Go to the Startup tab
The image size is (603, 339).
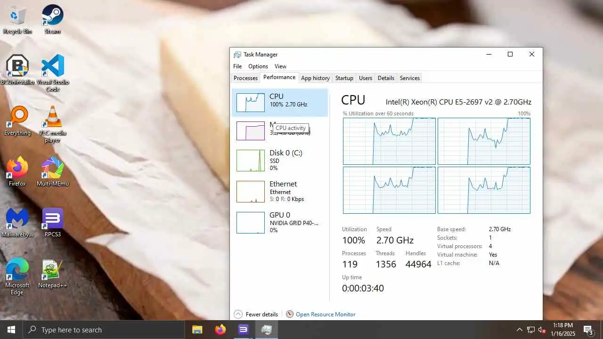pyautogui.click(x=344, y=78)
